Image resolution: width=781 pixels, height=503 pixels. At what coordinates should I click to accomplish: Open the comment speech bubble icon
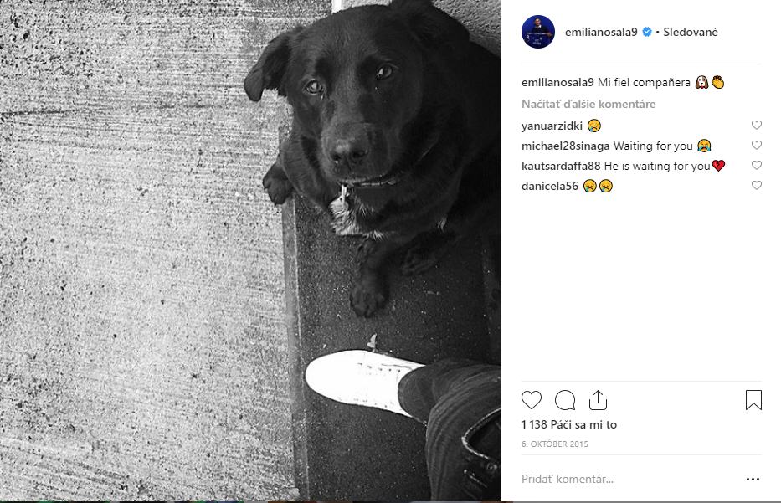tap(565, 400)
